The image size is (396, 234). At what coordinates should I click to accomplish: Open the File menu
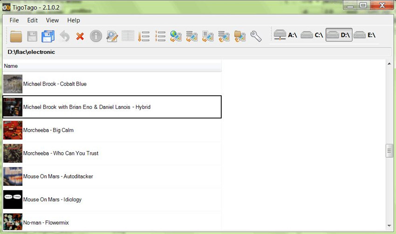(x=14, y=20)
